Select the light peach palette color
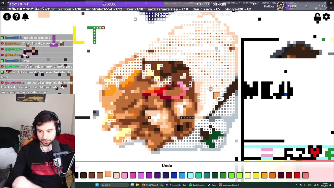334x188 pixels. coord(116,175)
